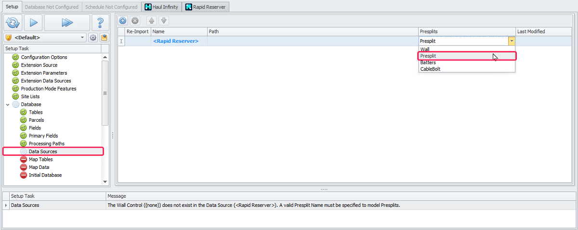Click the single play run button
The image size is (578, 230).
coord(33,23)
